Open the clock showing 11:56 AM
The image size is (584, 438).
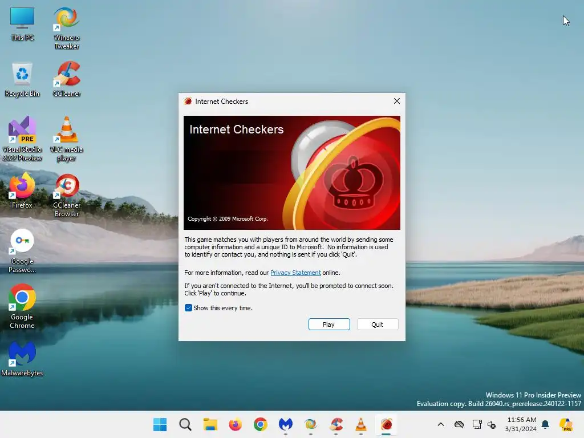[521, 424]
